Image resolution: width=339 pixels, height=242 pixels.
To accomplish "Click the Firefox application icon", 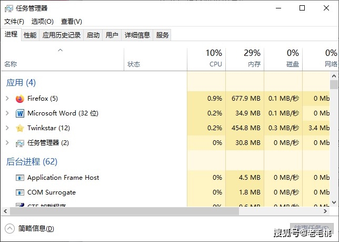I will (20, 99).
